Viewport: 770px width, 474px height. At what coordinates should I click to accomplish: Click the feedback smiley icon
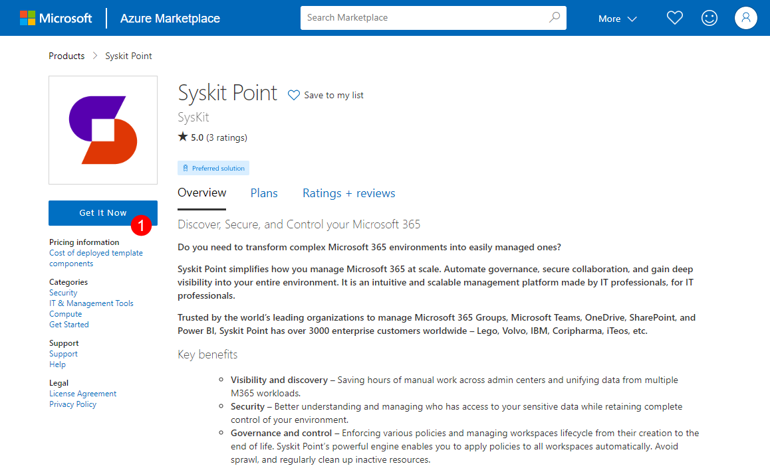pos(709,18)
